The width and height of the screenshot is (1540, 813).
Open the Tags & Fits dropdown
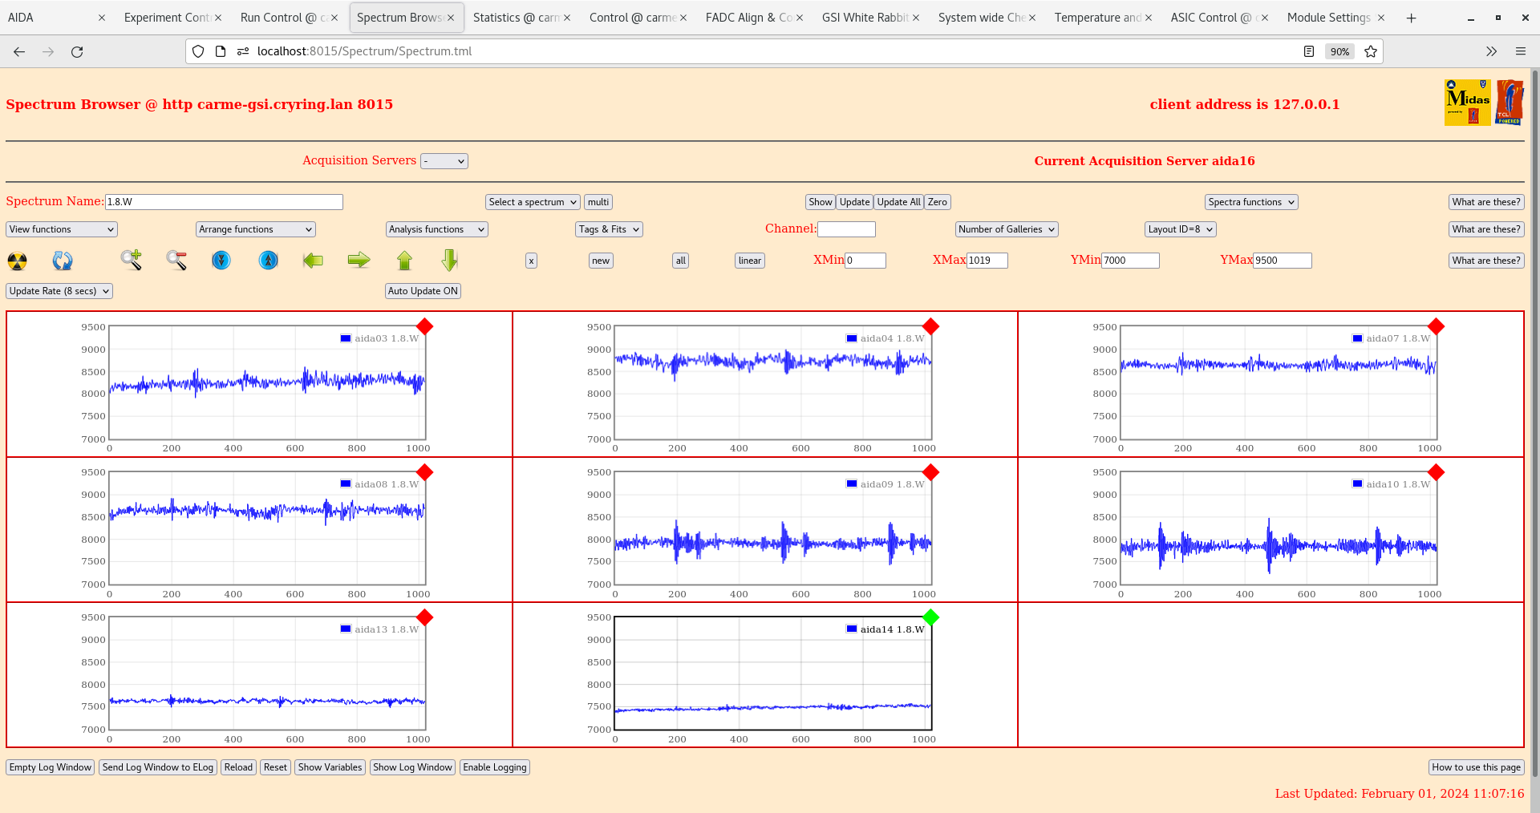(x=608, y=229)
